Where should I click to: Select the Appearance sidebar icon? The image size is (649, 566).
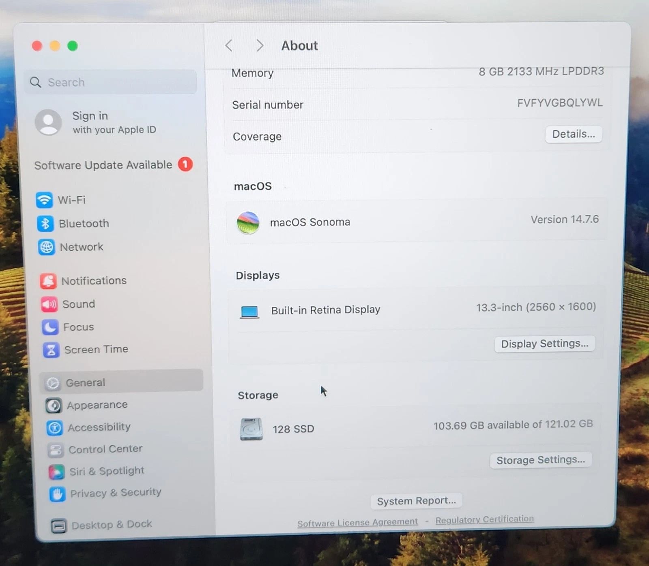[53, 405]
